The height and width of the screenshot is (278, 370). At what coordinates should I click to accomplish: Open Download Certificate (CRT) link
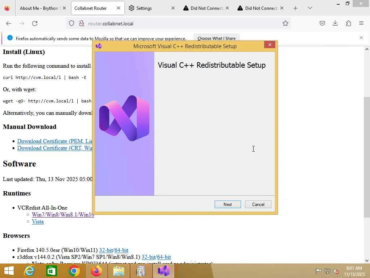point(55,148)
